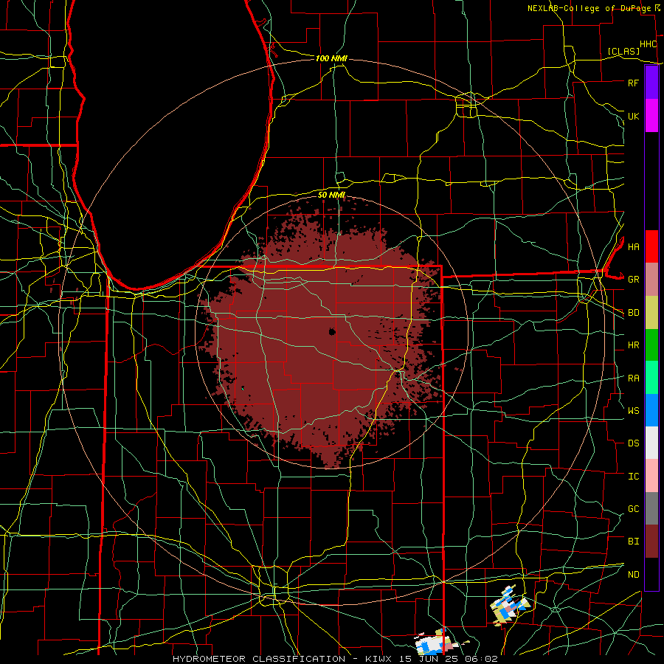The width and height of the screenshot is (664, 664).
Task: Click the 'NEXLAB-College of DuPage' credit text
Action: (589, 8)
